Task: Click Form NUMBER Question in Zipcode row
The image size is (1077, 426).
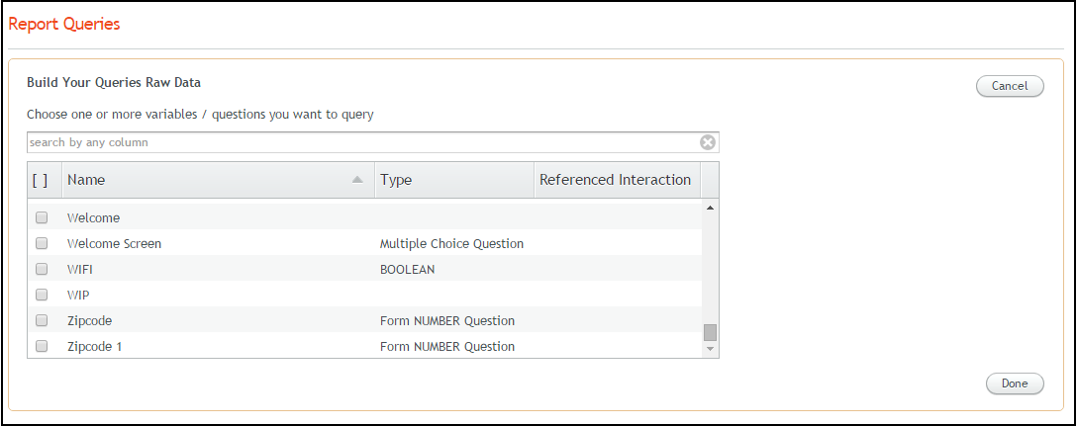Action: point(447,320)
